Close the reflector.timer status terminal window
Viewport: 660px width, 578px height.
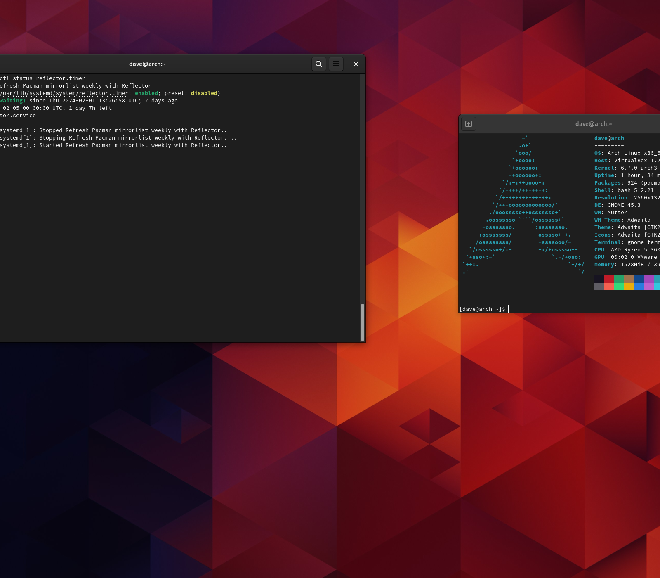coord(356,64)
